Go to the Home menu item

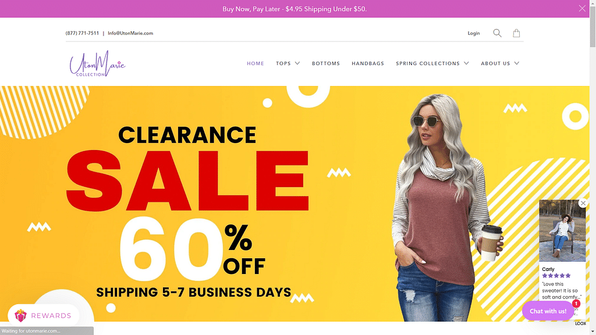click(x=256, y=63)
